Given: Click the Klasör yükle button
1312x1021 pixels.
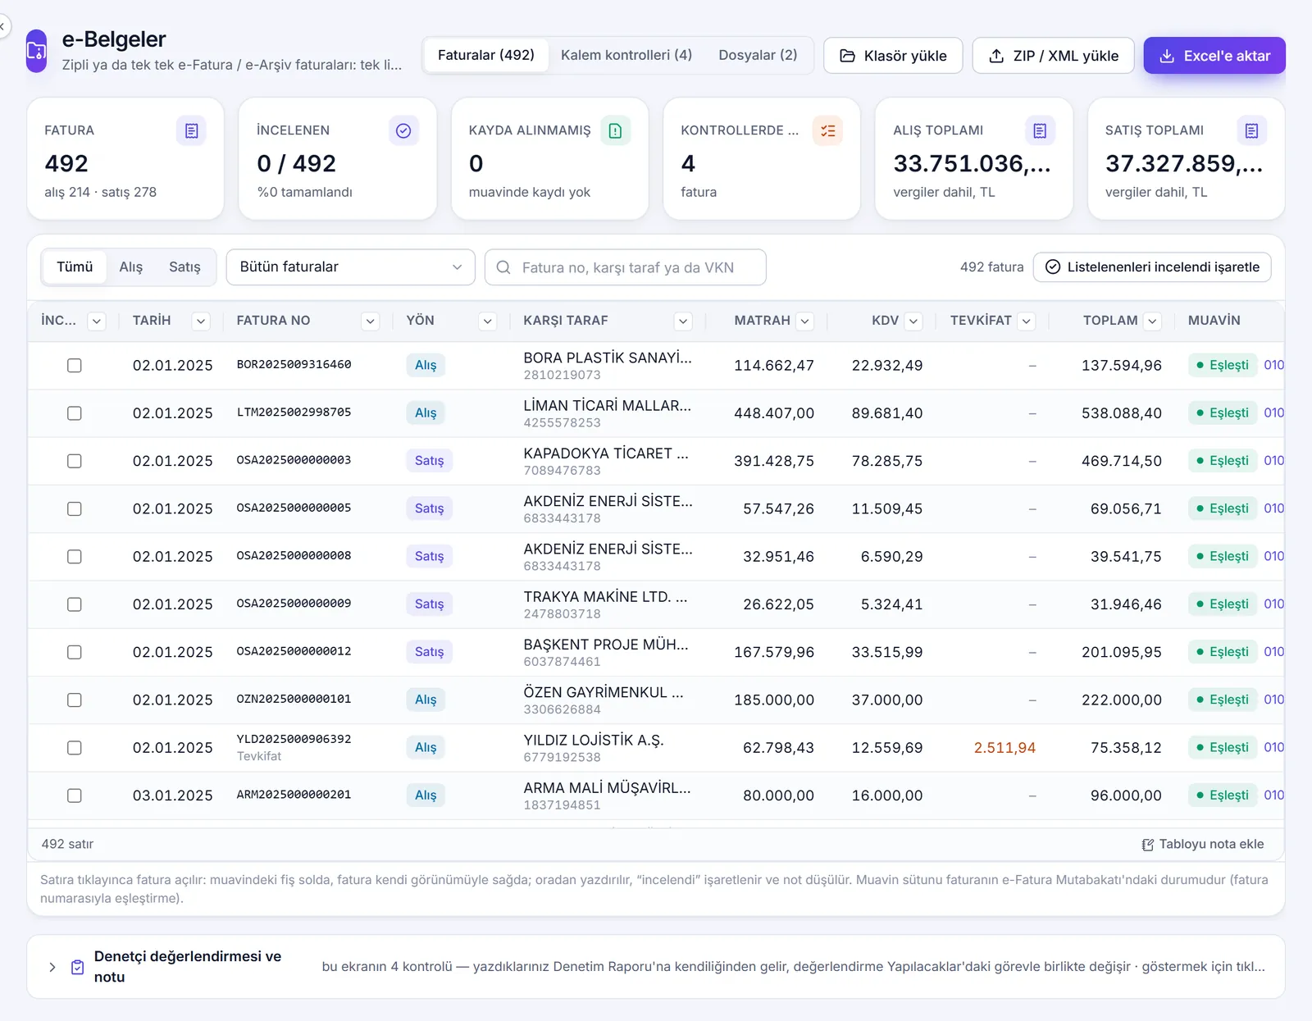Looking at the screenshot, I should pyautogui.click(x=893, y=56).
